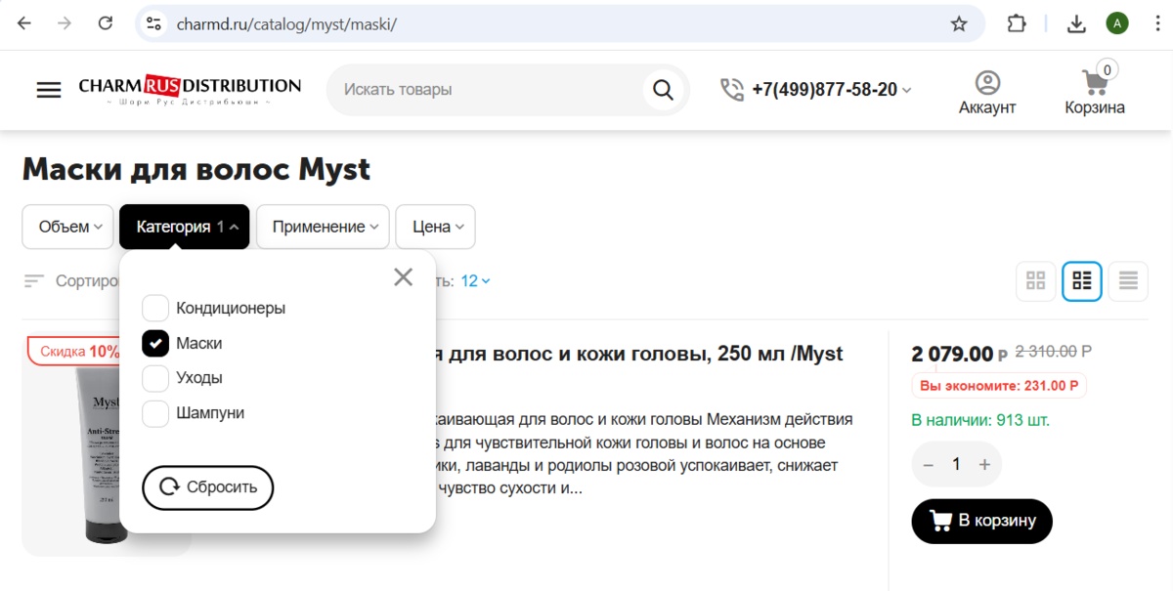Uncheck the Маски checkbox
The width and height of the screenshot is (1173, 591).
[155, 344]
